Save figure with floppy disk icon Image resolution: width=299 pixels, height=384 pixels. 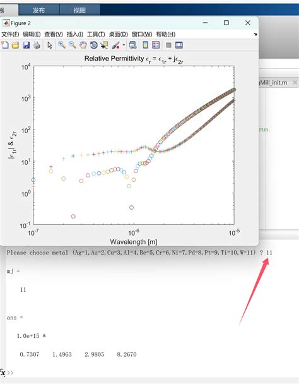26,45
